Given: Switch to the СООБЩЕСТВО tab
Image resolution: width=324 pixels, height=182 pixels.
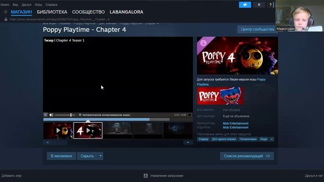Looking at the screenshot, I should click(89, 12).
